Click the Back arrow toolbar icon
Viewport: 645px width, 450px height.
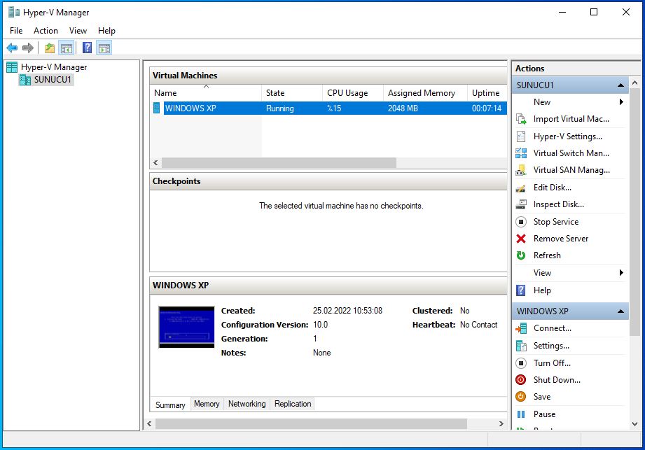pos(12,48)
